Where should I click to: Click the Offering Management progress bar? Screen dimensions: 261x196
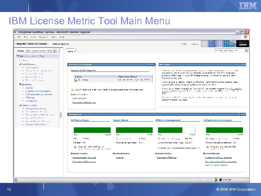point(177,130)
